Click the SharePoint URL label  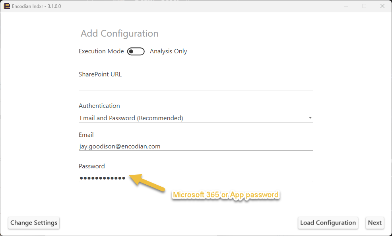[100, 74]
